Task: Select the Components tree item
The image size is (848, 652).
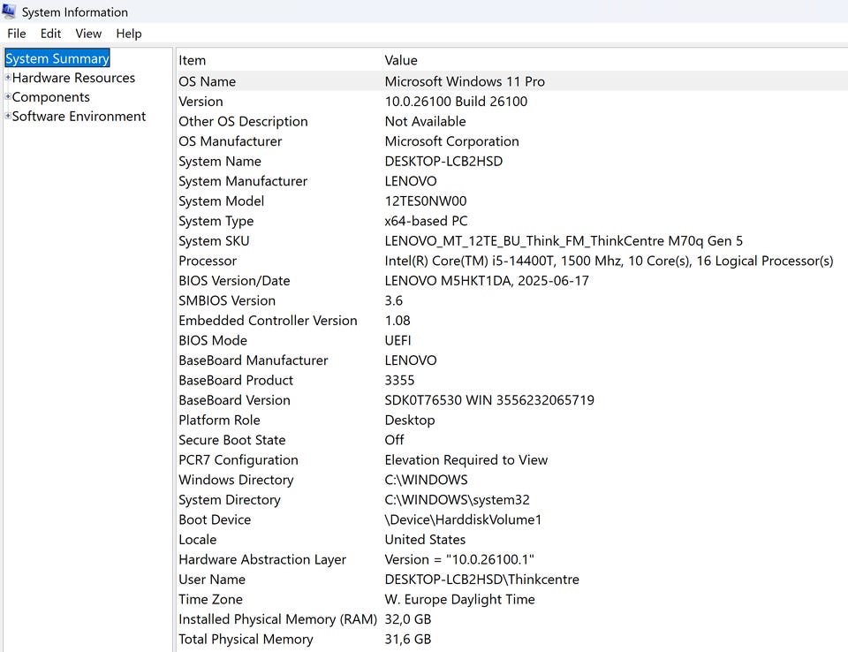Action: (51, 97)
